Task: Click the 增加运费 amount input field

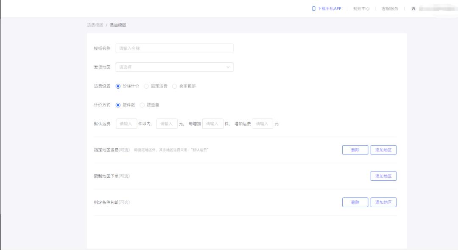Action: [263, 124]
